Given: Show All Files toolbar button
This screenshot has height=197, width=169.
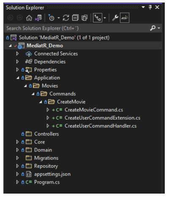Looking at the screenshot, I should [x=84, y=18].
